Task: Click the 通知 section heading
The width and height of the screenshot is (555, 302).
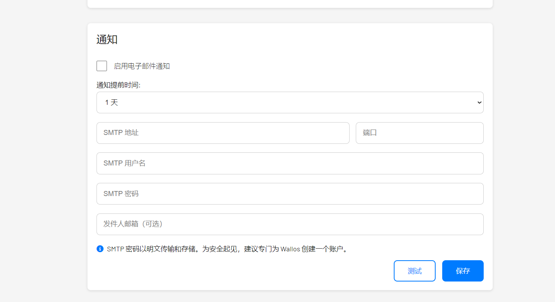Action: click(107, 39)
